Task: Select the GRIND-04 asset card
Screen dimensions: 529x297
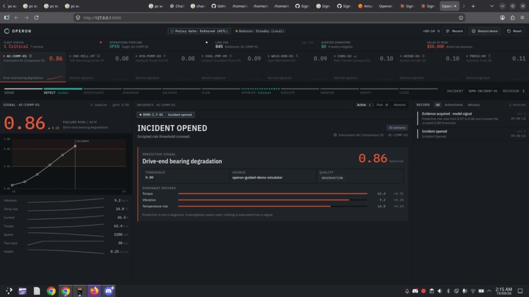Action: (429, 67)
